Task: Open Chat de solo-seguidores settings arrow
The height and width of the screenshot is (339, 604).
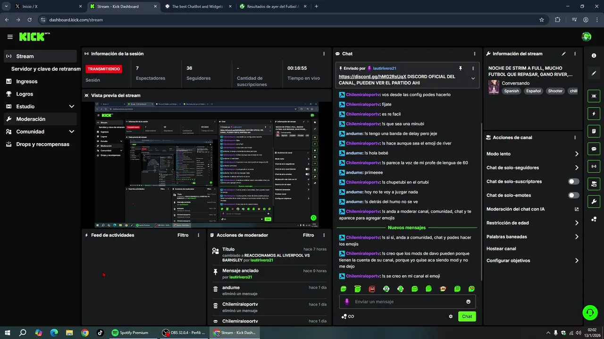Action: point(577,168)
